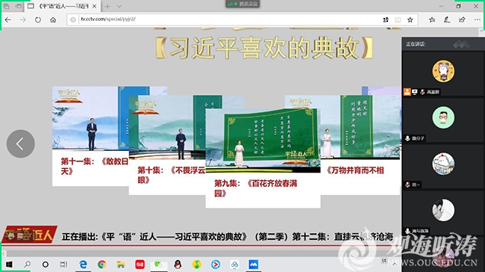Go to the browser Home page
Screen dimensions: 485x272
[x=53, y=20]
